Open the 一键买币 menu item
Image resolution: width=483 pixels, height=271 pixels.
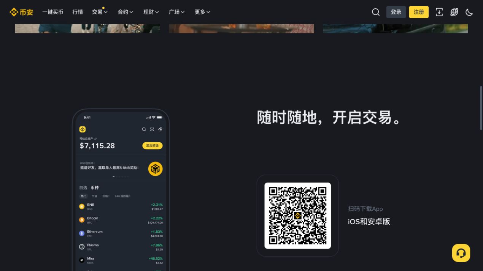point(53,12)
